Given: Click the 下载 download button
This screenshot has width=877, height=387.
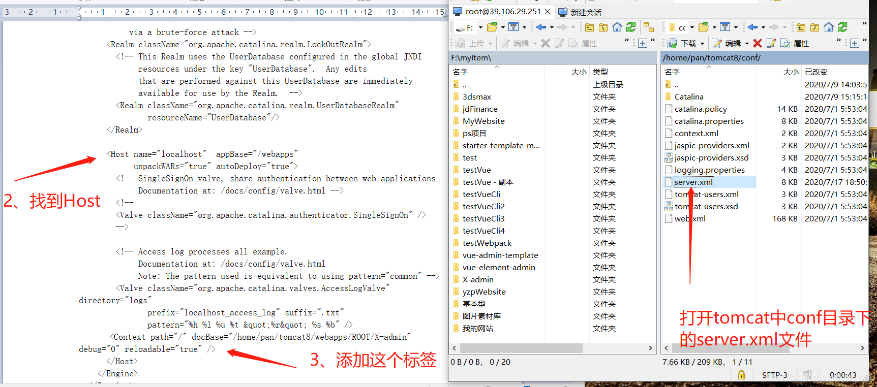Looking at the screenshot, I should click(682, 43).
